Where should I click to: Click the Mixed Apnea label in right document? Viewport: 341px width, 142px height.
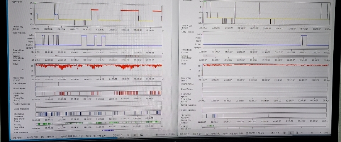coord(187,89)
